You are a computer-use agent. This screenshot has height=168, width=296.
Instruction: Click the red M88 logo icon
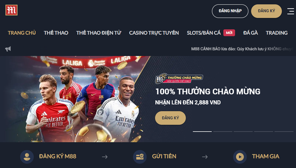(11, 10)
